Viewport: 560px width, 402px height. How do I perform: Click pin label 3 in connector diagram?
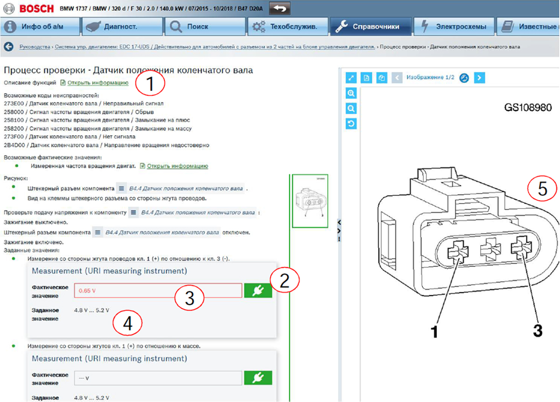[x=537, y=331]
